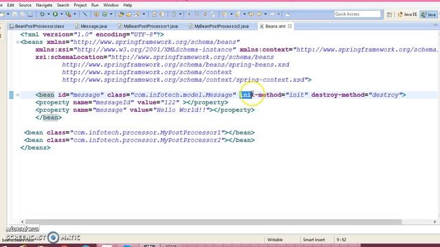The image size is (440, 247).
Task: Open the Search dropdown arrow
Action: coord(144,14)
